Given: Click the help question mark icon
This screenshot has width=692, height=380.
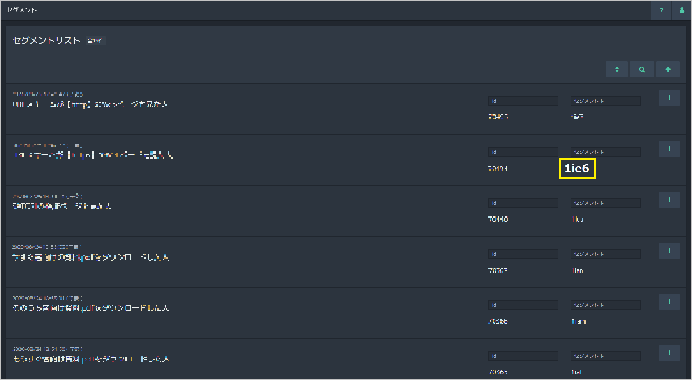Looking at the screenshot, I should (x=661, y=10).
